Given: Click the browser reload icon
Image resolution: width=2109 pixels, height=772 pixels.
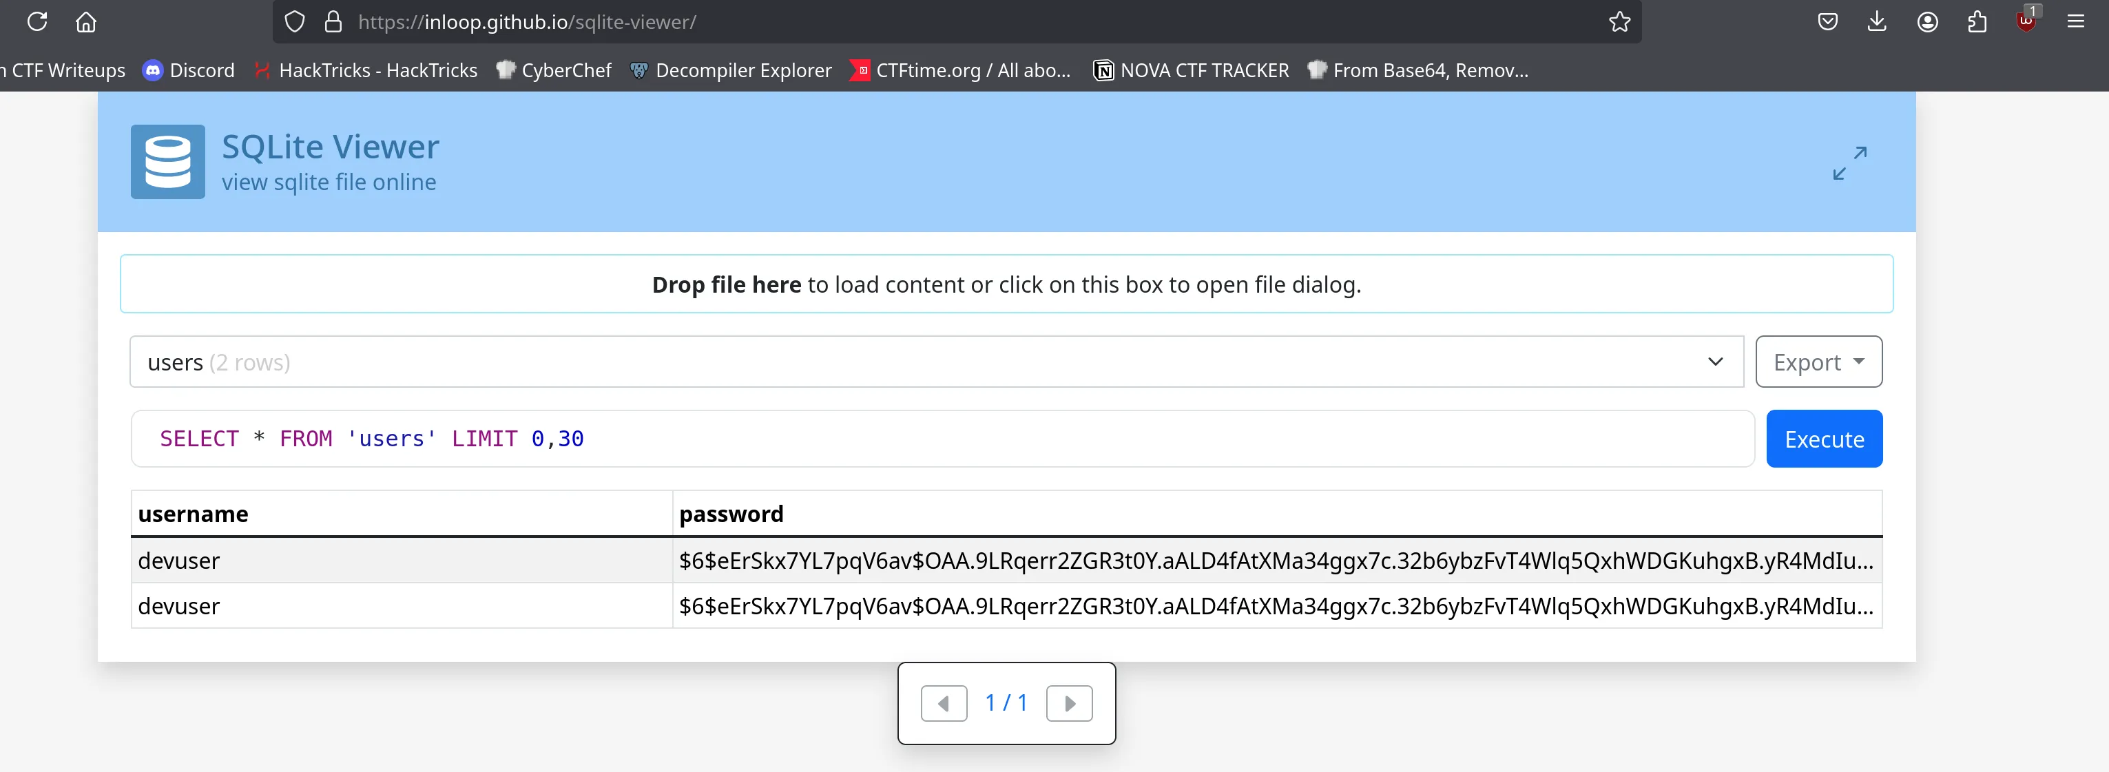Looking at the screenshot, I should (37, 21).
